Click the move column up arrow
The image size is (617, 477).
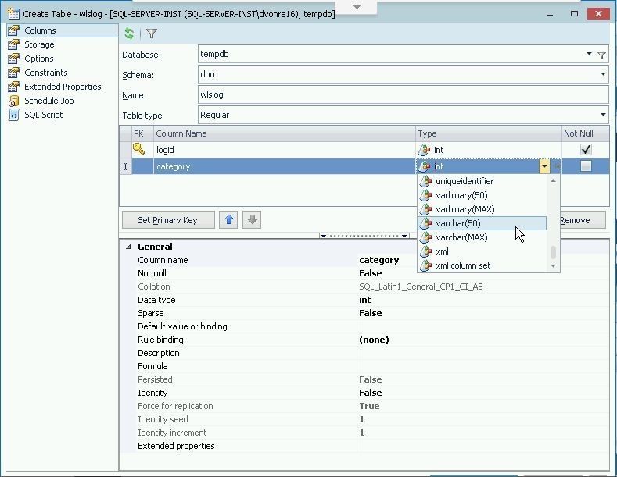point(229,220)
